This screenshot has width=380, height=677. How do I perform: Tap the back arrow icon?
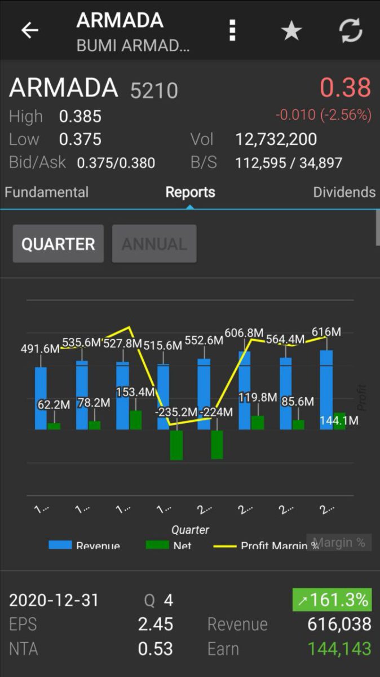point(30,30)
